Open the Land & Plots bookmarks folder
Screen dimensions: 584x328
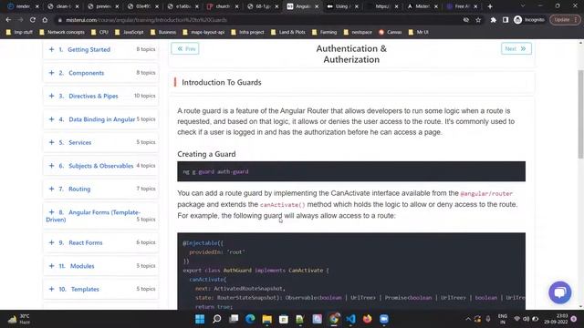point(288,33)
